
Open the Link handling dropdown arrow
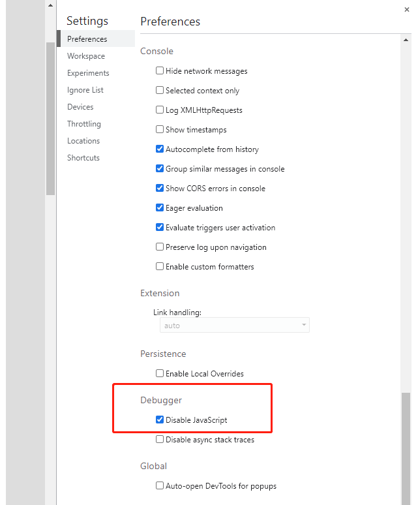click(304, 325)
